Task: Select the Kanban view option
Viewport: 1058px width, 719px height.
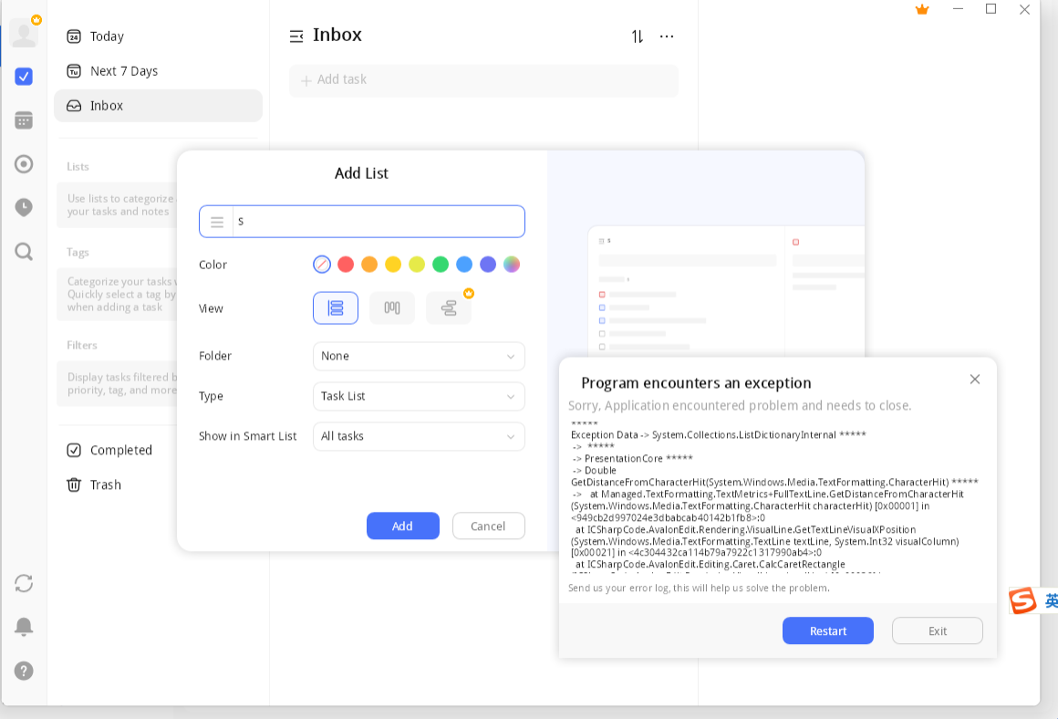Action: point(392,308)
